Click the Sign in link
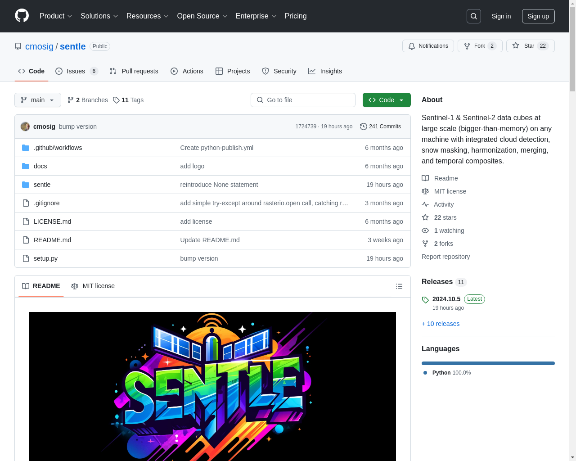The height and width of the screenshot is (461, 576). pyautogui.click(x=501, y=16)
